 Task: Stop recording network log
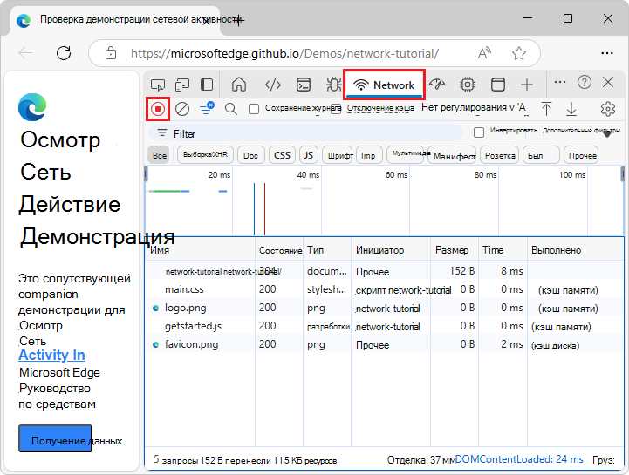pos(158,109)
